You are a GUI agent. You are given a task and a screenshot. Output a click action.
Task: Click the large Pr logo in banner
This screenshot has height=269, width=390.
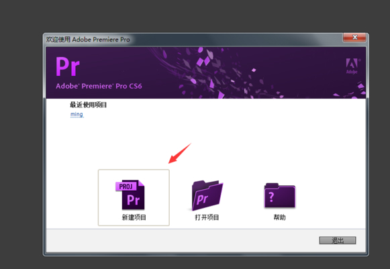[68, 66]
